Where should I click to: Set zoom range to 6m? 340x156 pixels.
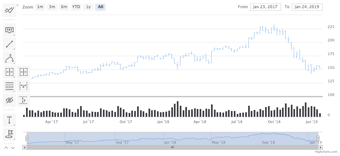coord(64,7)
